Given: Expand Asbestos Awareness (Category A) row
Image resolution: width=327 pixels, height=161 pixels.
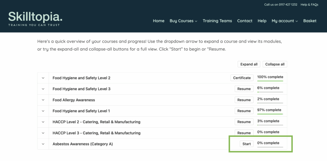Looking at the screenshot, I should pos(43,144).
